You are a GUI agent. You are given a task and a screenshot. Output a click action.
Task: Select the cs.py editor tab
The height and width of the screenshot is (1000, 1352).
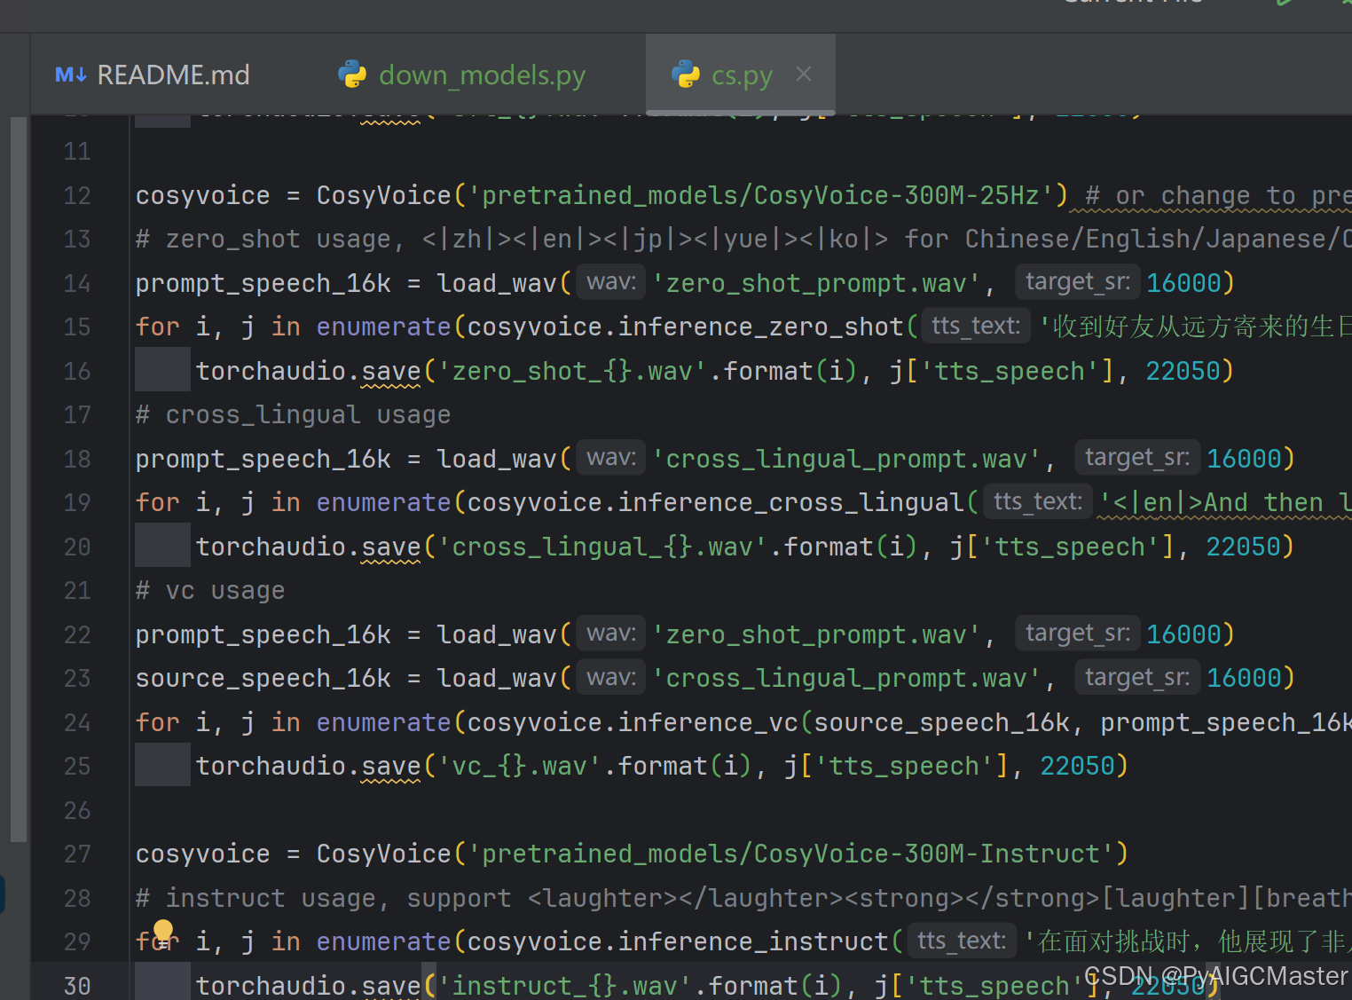[x=742, y=75]
